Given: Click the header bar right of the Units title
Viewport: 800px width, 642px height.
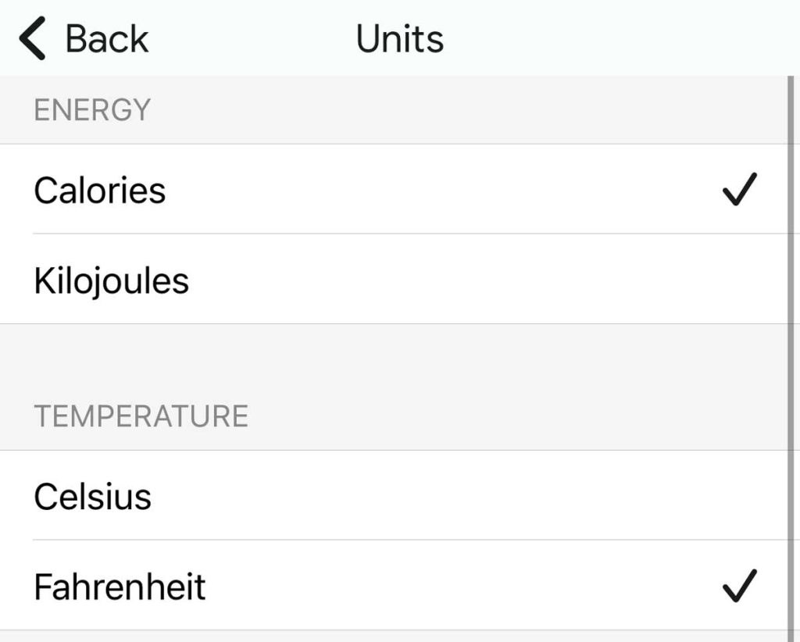Looking at the screenshot, I should point(625,39).
